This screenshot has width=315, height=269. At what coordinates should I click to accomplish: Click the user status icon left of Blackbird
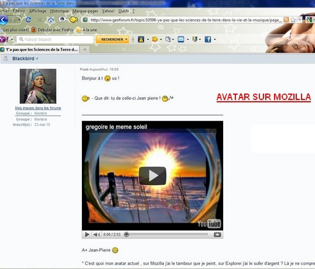click(x=6, y=58)
